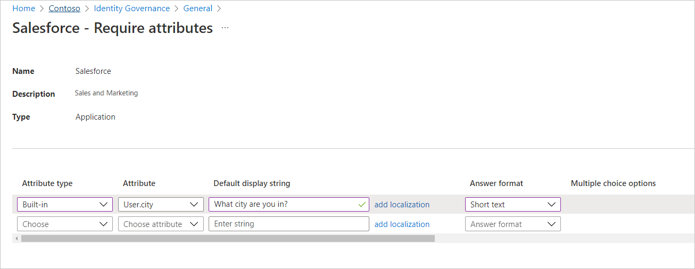Add localization for the empty second row

[x=402, y=224]
